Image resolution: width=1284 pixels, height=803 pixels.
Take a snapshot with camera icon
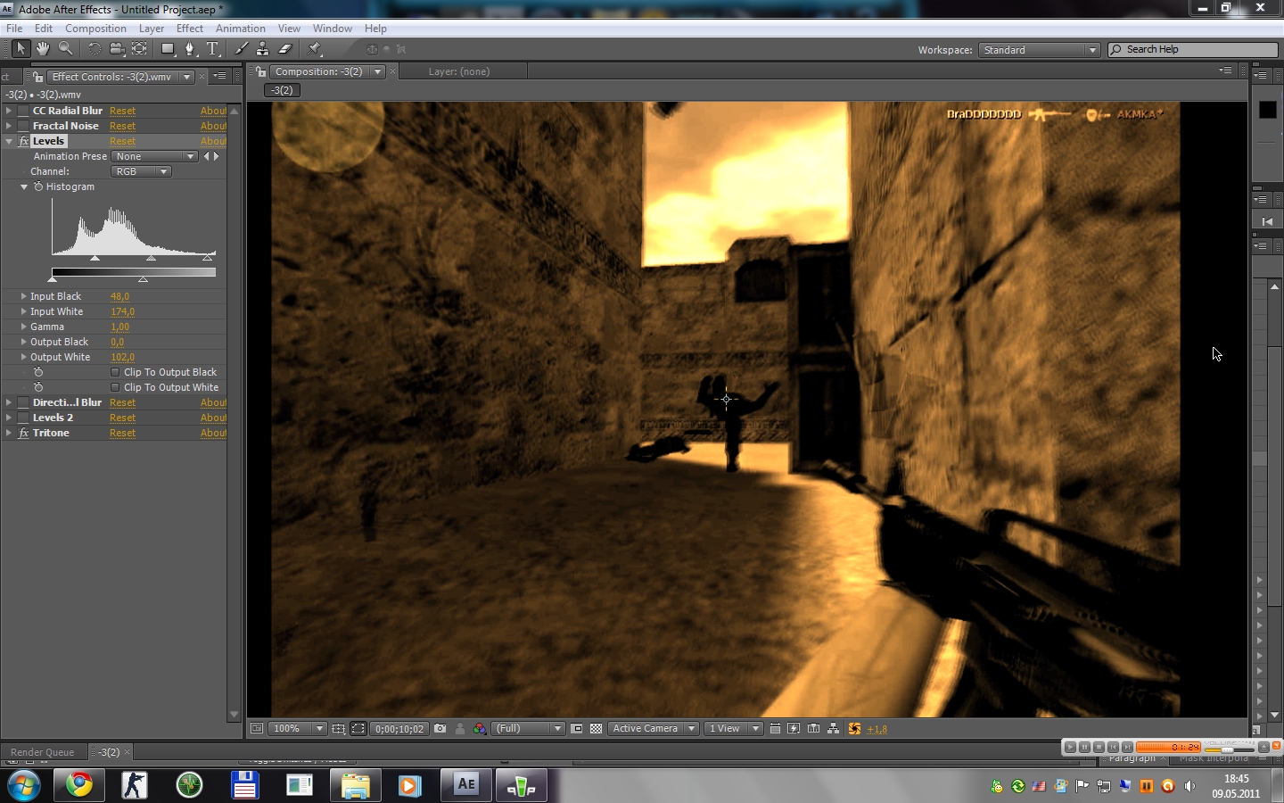(440, 729)
